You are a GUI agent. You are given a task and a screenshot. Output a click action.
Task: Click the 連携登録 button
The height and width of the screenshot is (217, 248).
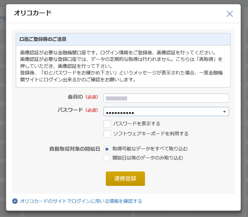[125, 179]
